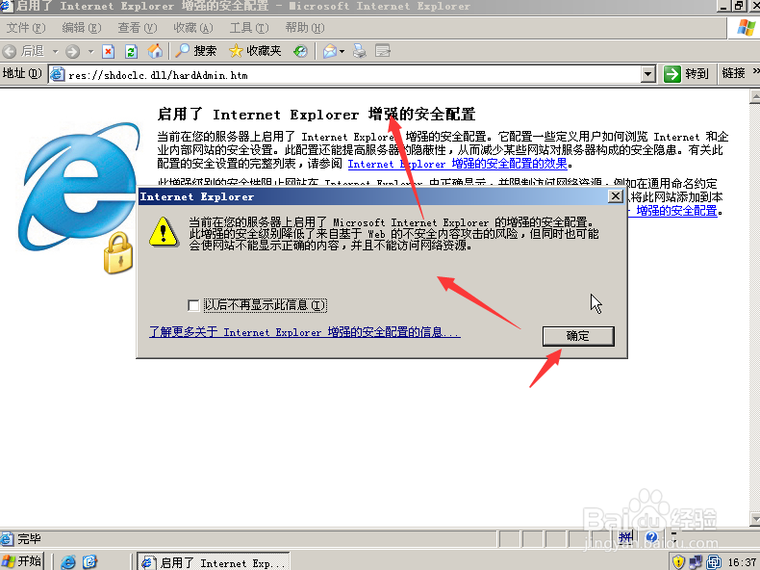760x570 pixels.
Task: Stop page loading with red X icon
Action: point(108,51)
